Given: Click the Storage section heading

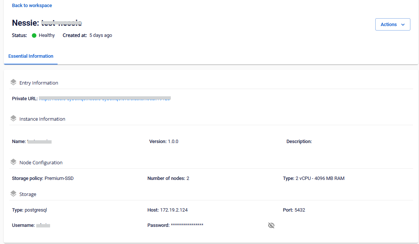Looking at the screenshot, I should 28,194.
